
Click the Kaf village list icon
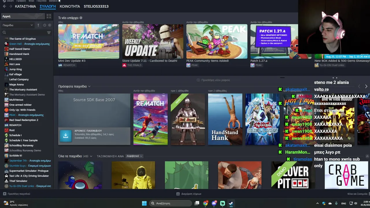click(x=6, y=74)
